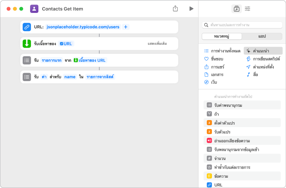Viewport: 286px width, 188px height.
Task: Expand แสดงเพิ่มเติม to show more options
Action: [x=157, y=44]
